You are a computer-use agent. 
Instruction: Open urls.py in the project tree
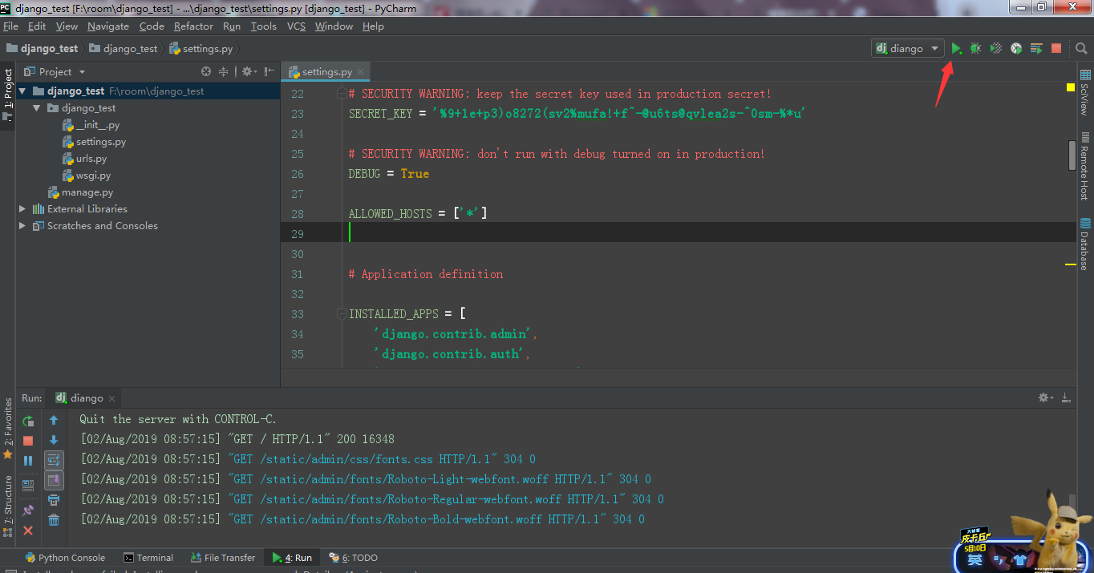point(84,159)
